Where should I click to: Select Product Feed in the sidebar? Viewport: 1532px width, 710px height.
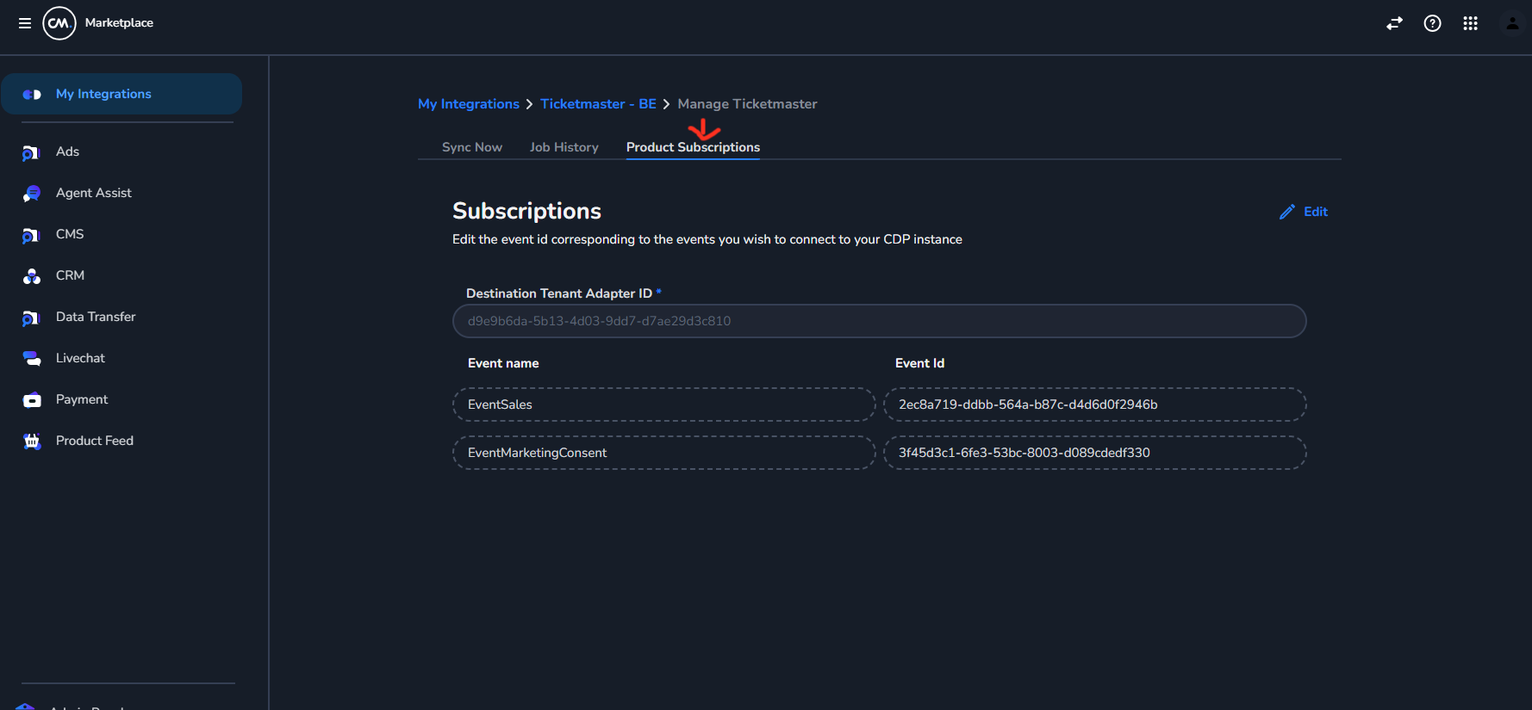(95, 441)
